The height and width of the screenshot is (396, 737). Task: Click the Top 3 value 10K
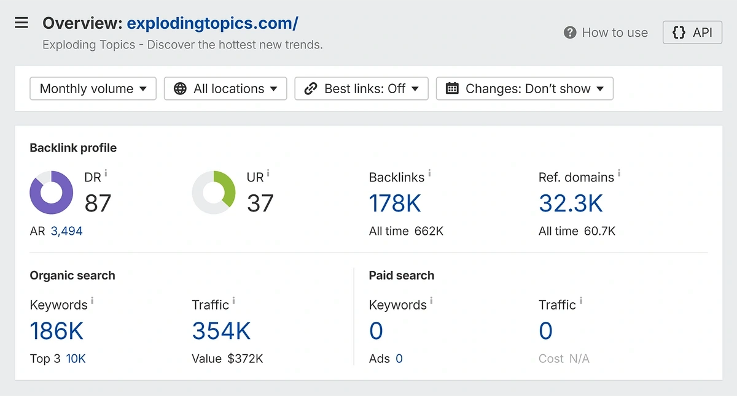76,359
